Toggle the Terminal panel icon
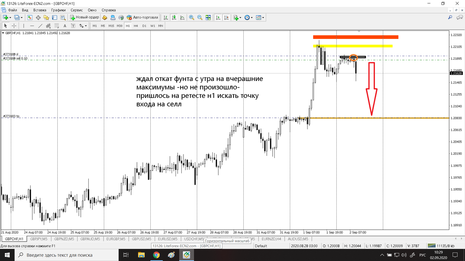465x261 pixels. 54,17
